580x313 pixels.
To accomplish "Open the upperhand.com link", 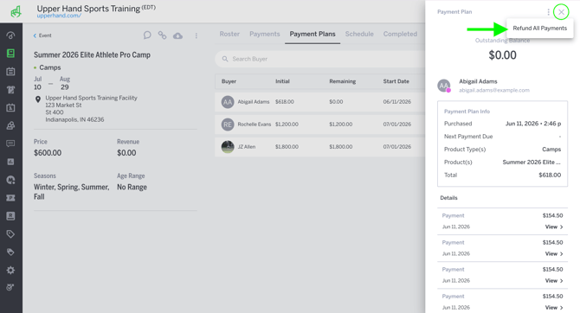I will [x=59, y=16].
